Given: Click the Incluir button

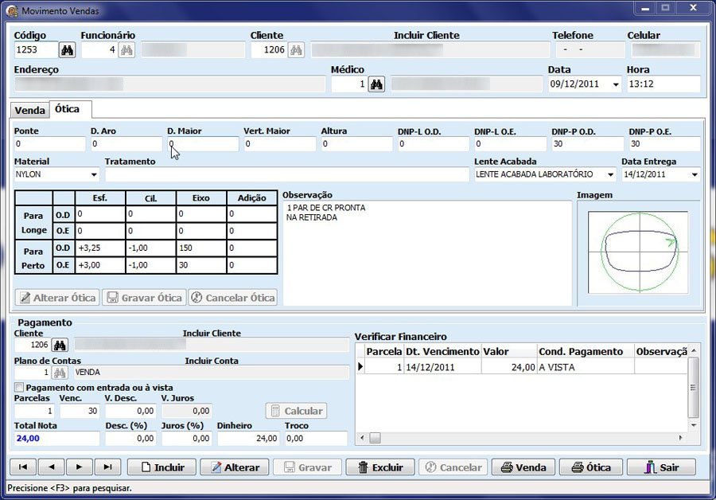Looking at the screenshot, I should coord(161,467).
